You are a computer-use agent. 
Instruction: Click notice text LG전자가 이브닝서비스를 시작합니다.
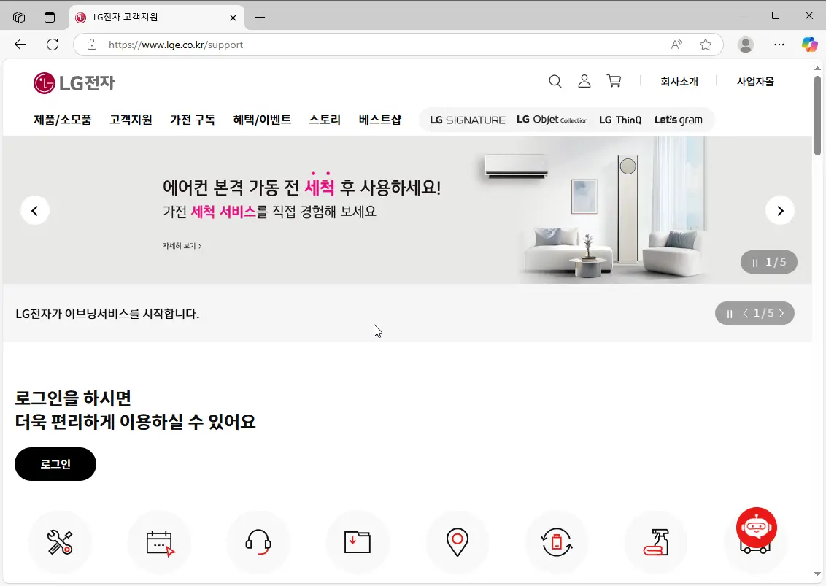[x=107, y=314]
